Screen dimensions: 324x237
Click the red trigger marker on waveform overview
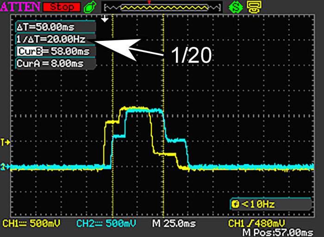[149, 3]
